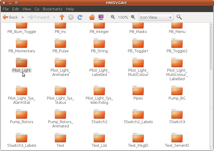This screenshot has height=151, width=214.
Task: Click the stop loading icon
Action: [x=71, y=17]
